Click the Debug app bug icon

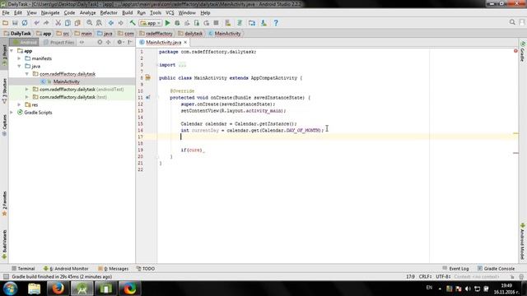click(177, 23)
